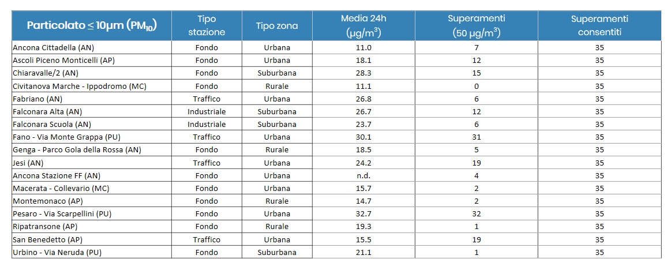This screenshot has width=671, height=270.
Task: Select the Tipo stazione column header
Action: coord(207,26)
